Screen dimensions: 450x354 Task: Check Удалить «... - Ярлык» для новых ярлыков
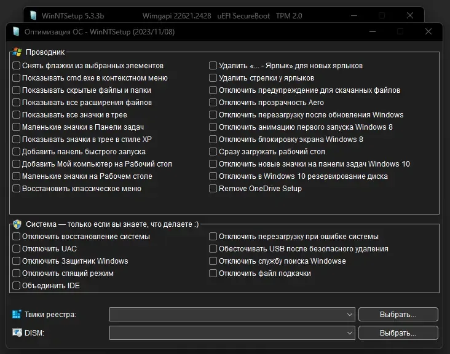coord(213,65)
